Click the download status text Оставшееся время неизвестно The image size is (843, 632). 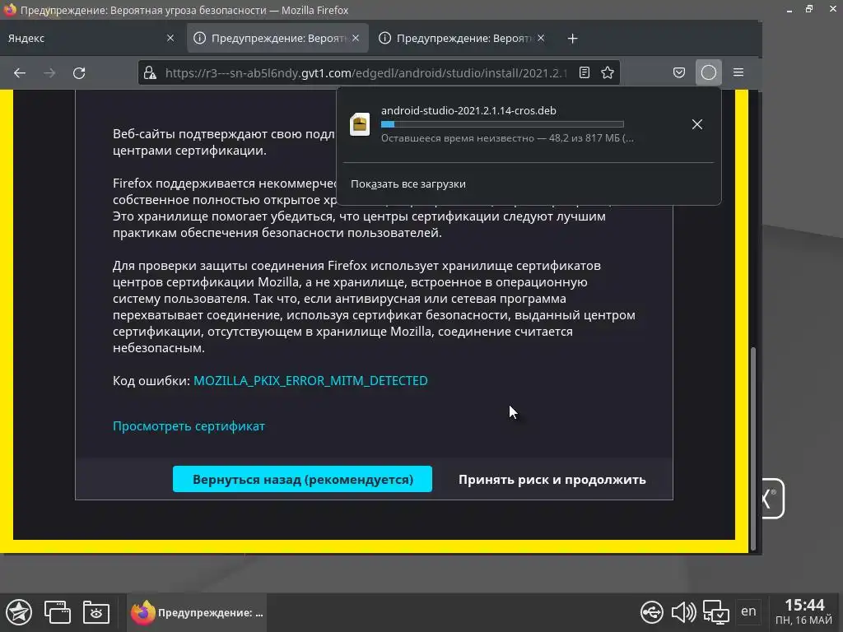tap(456, 138)
